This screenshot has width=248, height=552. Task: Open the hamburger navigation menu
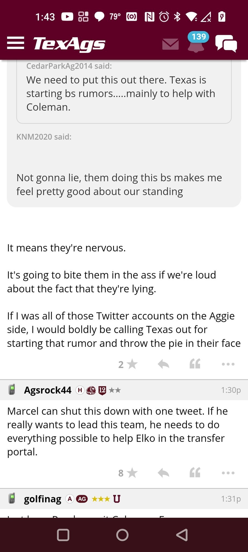click(x=16, y=43)
